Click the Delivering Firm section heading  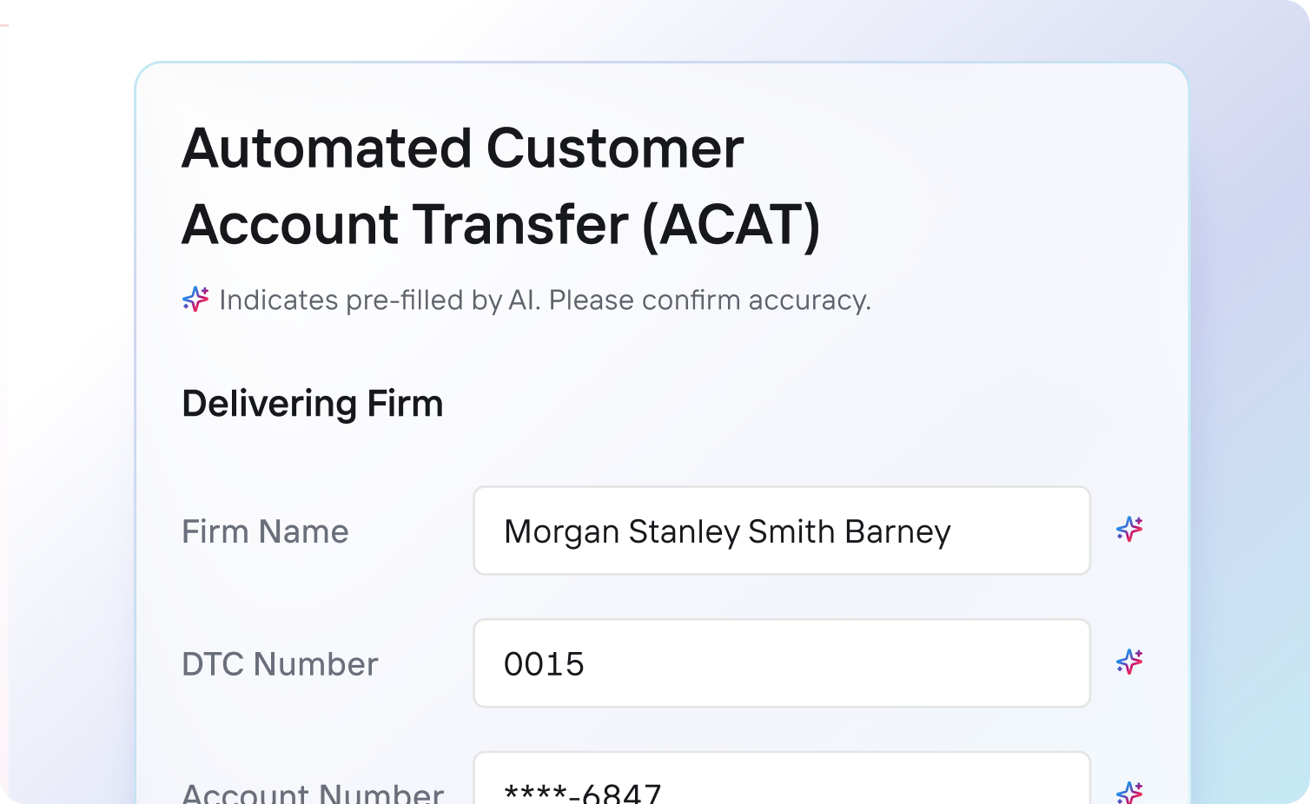pyautogui.click(x=312, y=403)
